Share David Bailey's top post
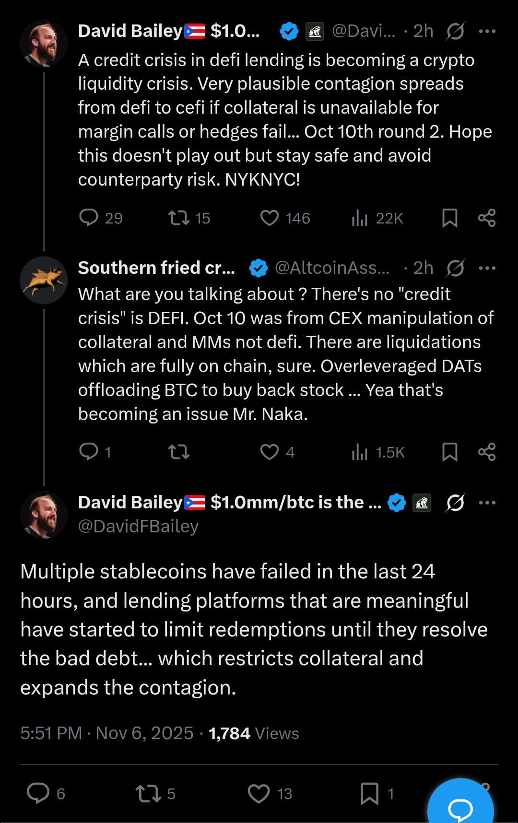This screenshot has width=518, height=823. click(x=487, y=218)
